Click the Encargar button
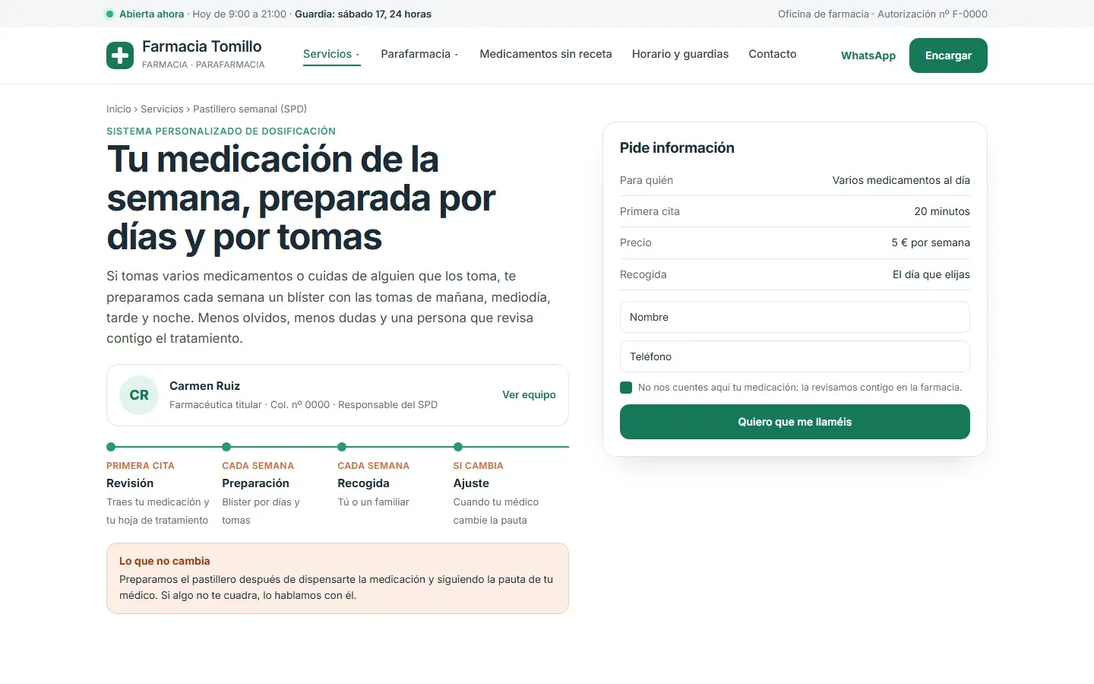This screenshot has width=1094, height=684. pyautogui.click(x=948, y=55)
